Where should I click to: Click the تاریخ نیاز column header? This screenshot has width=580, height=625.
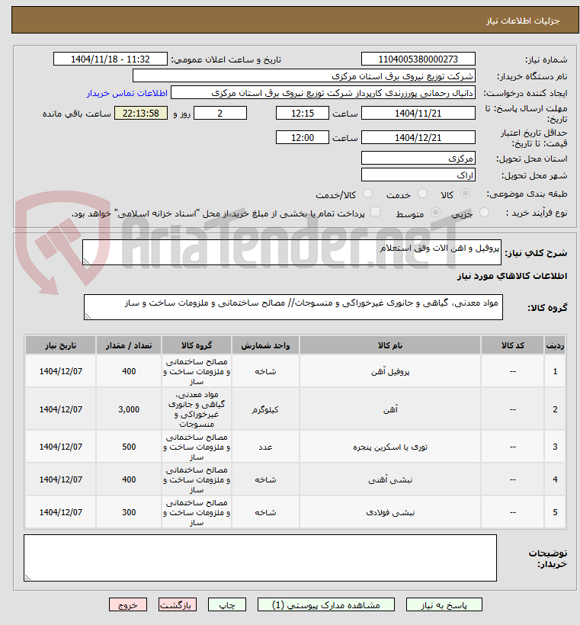[60, 345]
